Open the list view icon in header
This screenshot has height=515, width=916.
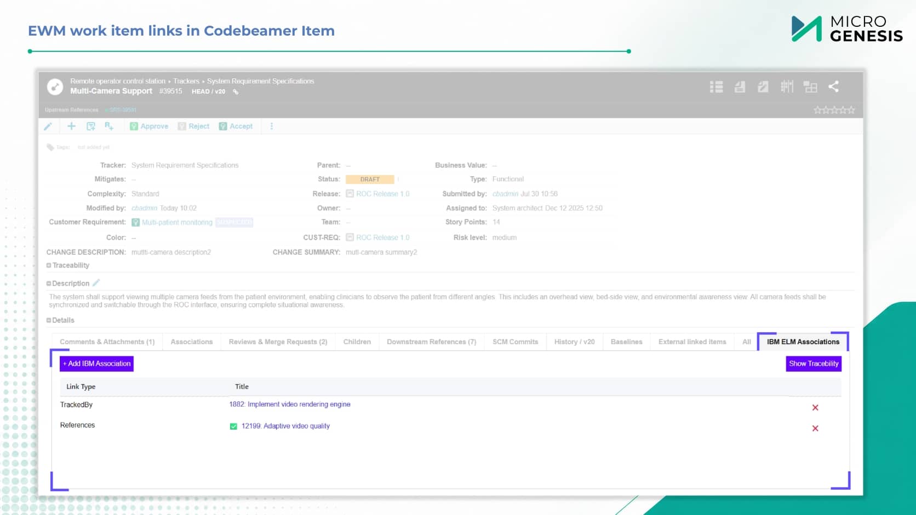(716, 86)
